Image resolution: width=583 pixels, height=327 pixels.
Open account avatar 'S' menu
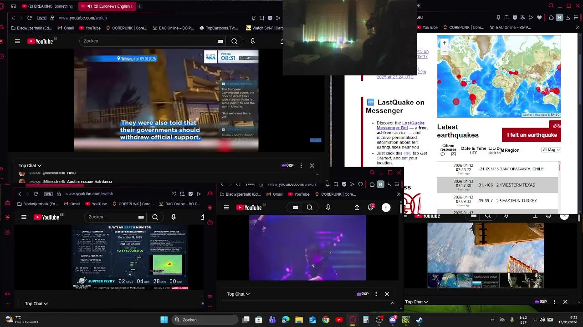(x=386, y=208)
